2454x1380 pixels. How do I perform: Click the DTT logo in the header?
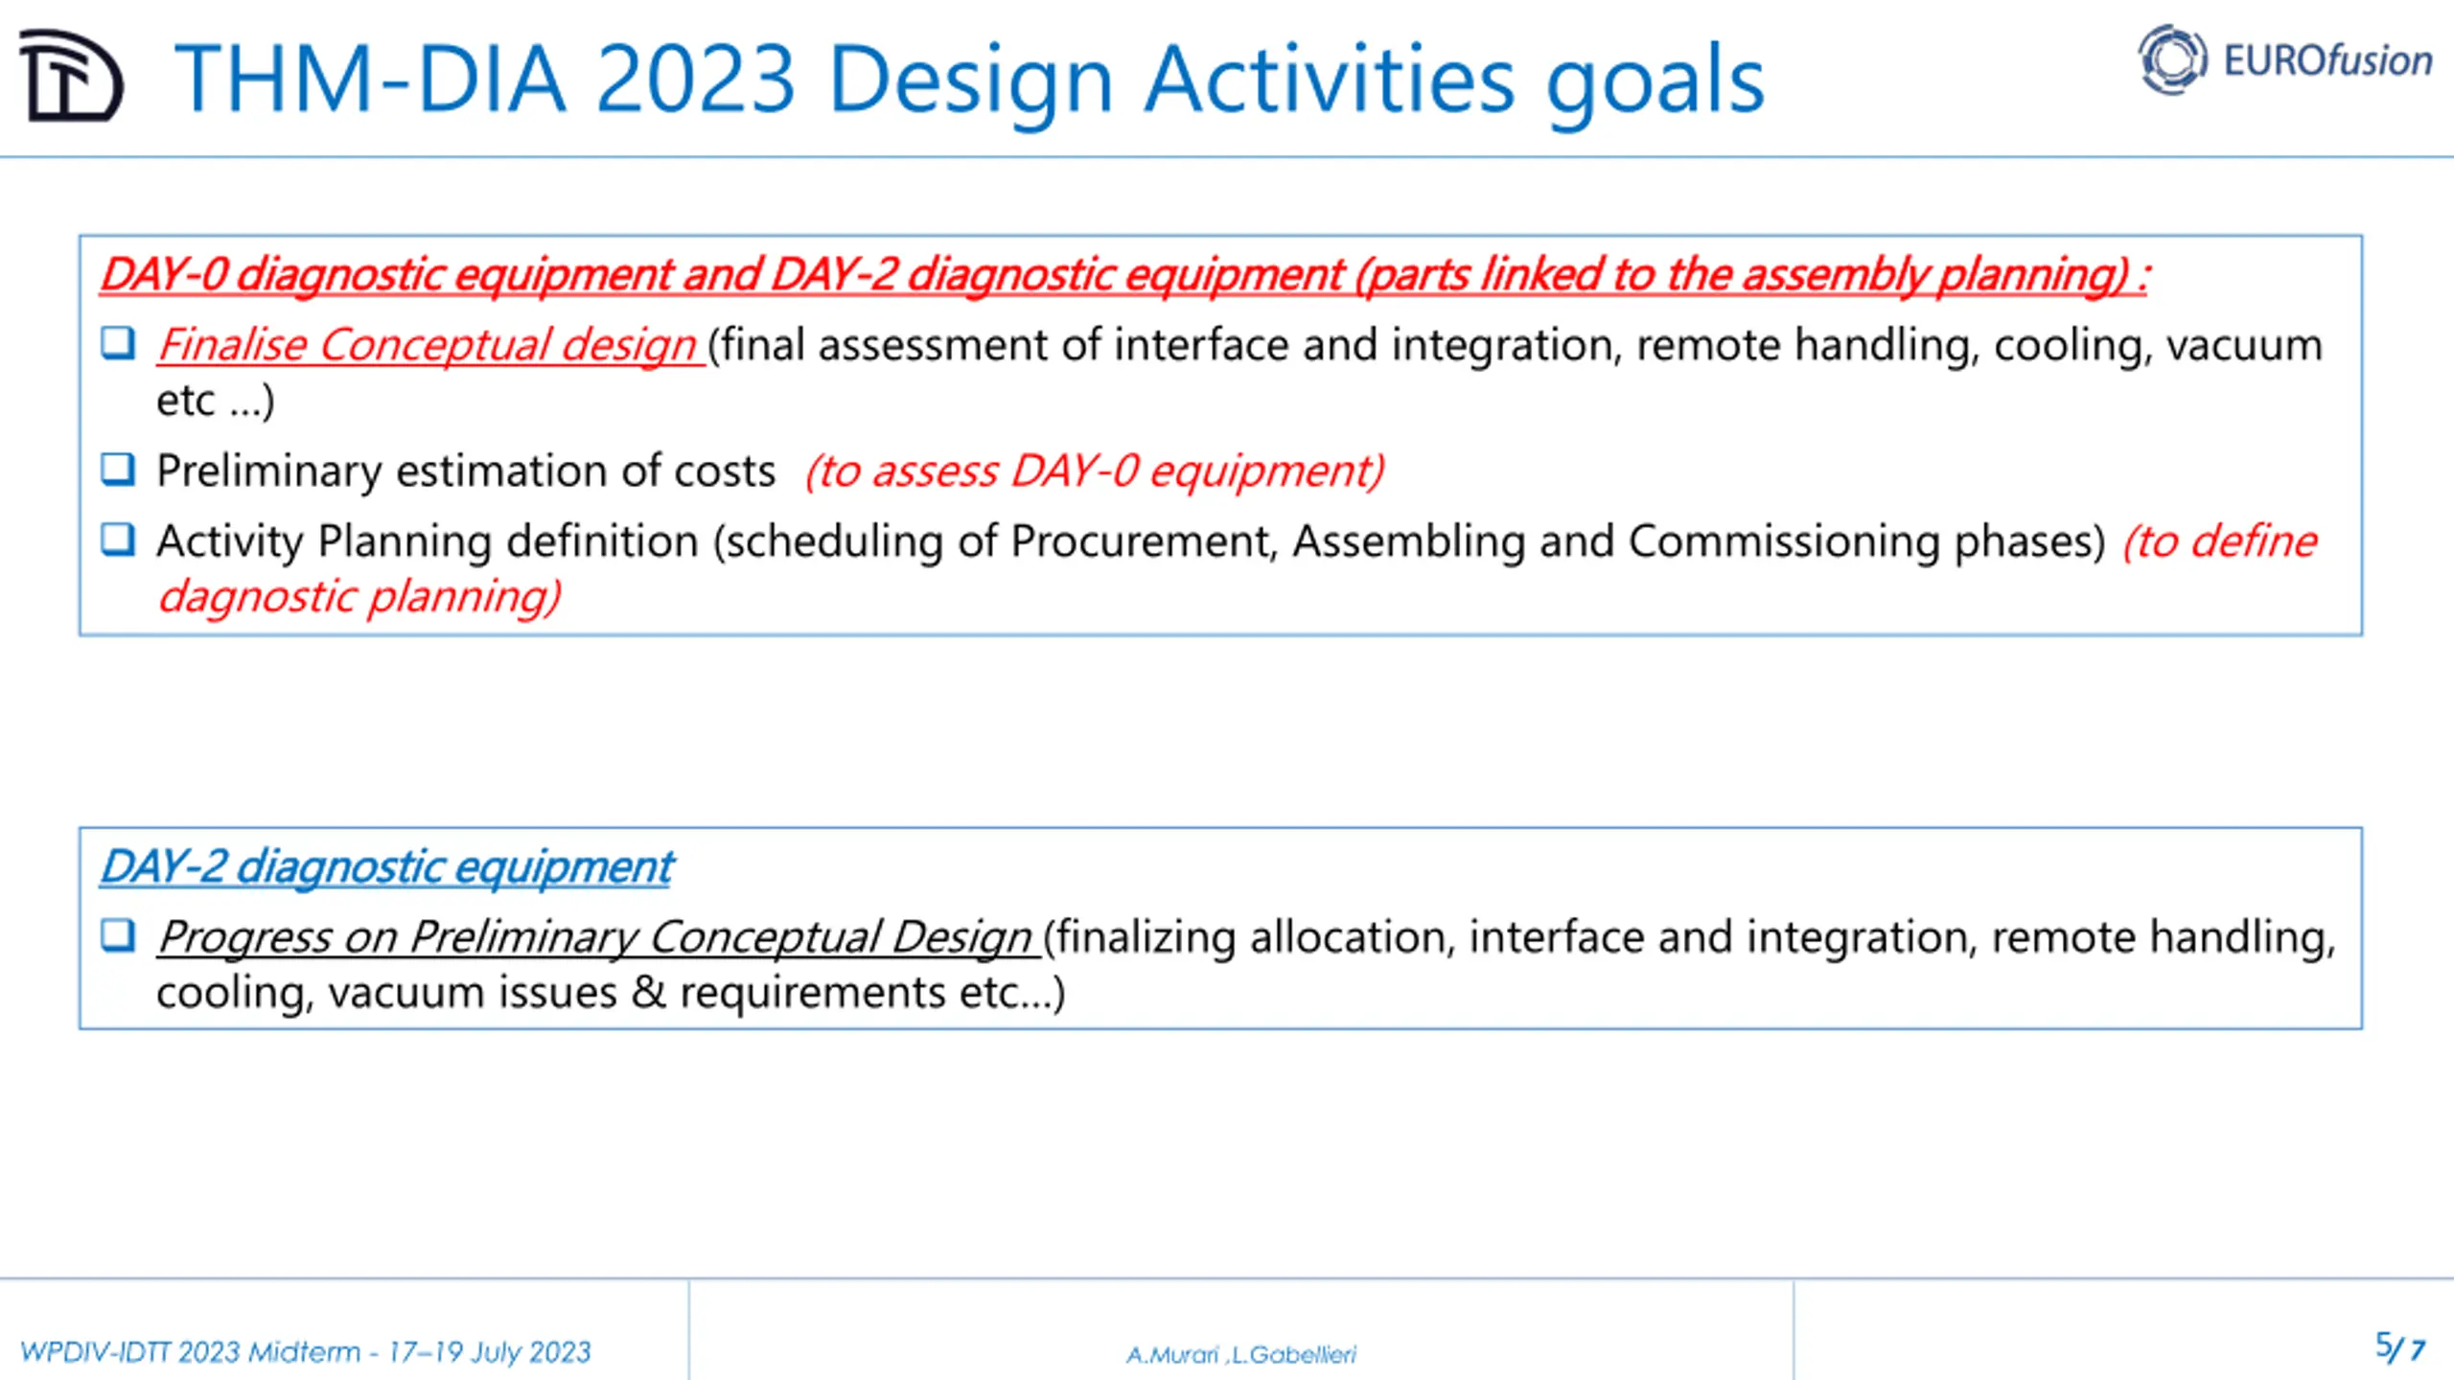(71, 76)
